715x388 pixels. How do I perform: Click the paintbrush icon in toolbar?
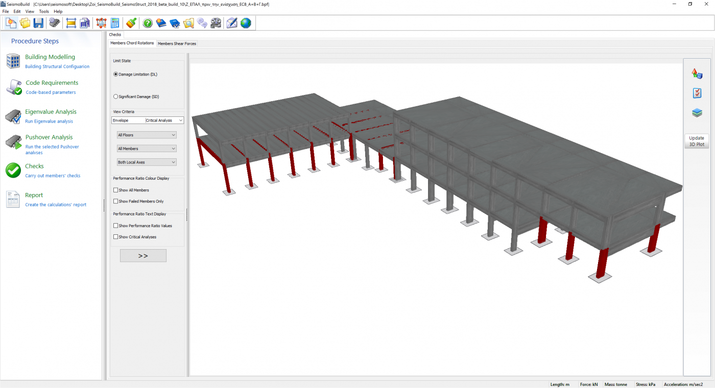pos(131,23)
